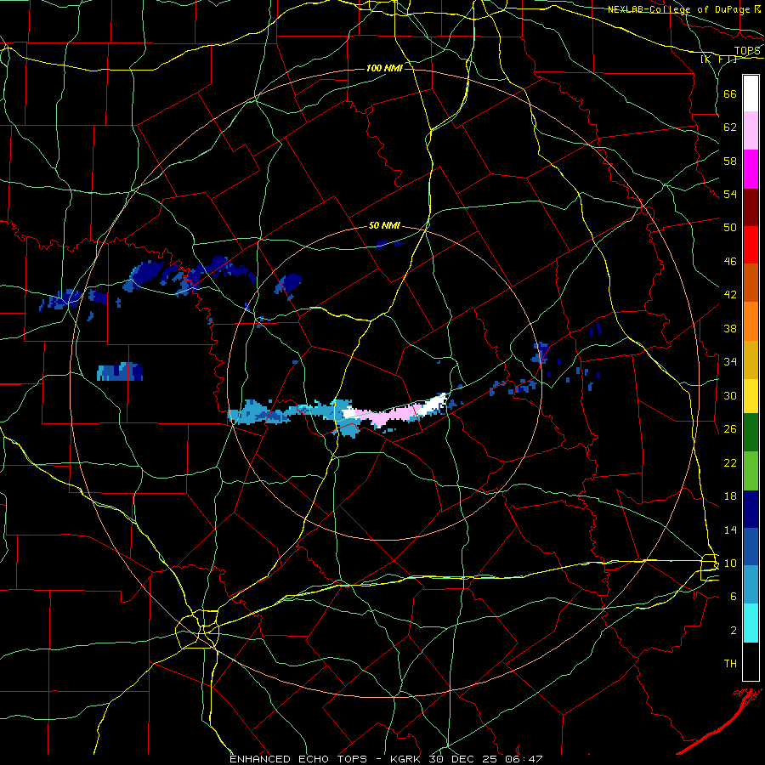Click the legend value '6'
The width and height of the screenshot is (765, 765).
click(x=734, y=597)
